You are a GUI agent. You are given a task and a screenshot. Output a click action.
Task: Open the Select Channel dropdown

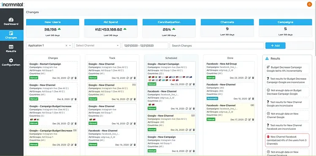(97, 46)
